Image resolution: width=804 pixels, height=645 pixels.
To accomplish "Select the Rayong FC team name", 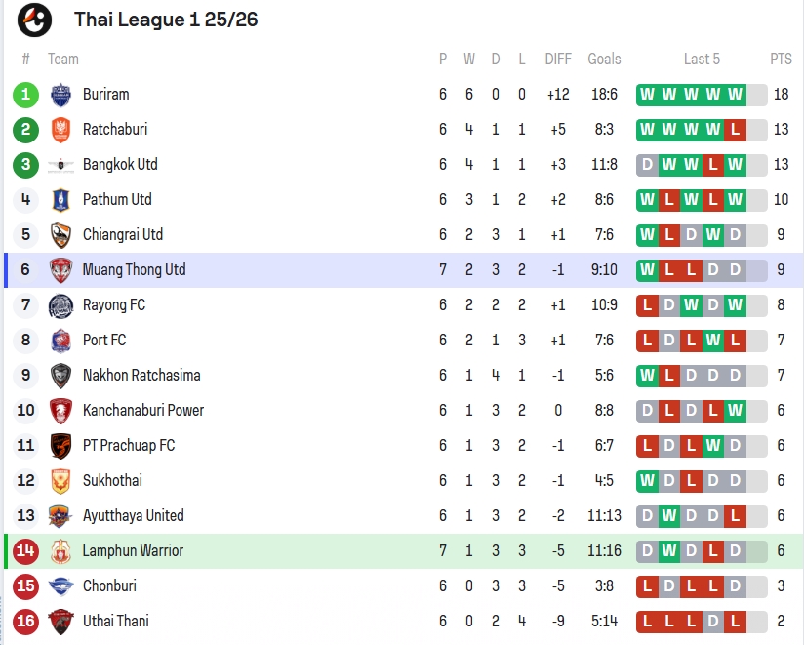I will tap(114, 305).
